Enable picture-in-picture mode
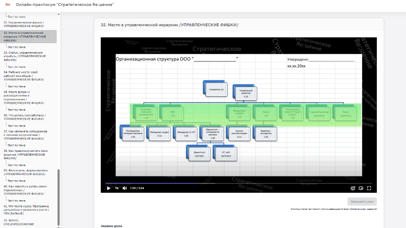The height and width of the screenshot is (228, 406). coord(361,188)
